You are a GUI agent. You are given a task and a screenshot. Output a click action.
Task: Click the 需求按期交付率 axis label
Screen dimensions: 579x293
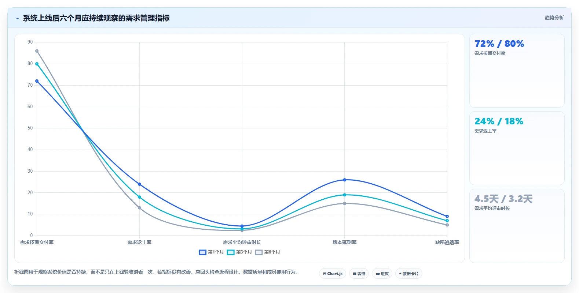(37, 242)
